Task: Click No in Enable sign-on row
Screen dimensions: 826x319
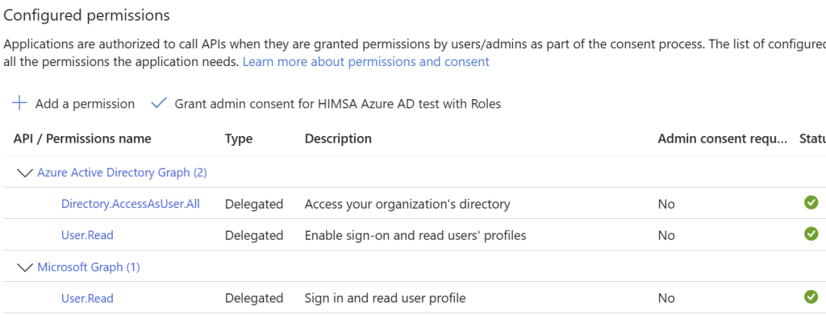Action: 665,235
